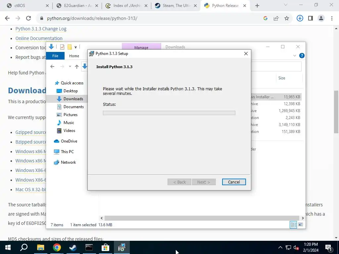
Task: Switch to the Steam browser tab
Action: click(176, 6)
